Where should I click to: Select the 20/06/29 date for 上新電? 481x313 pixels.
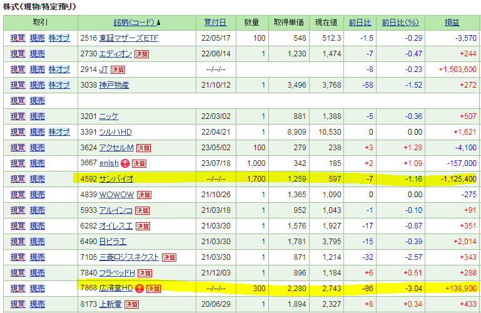216,304
